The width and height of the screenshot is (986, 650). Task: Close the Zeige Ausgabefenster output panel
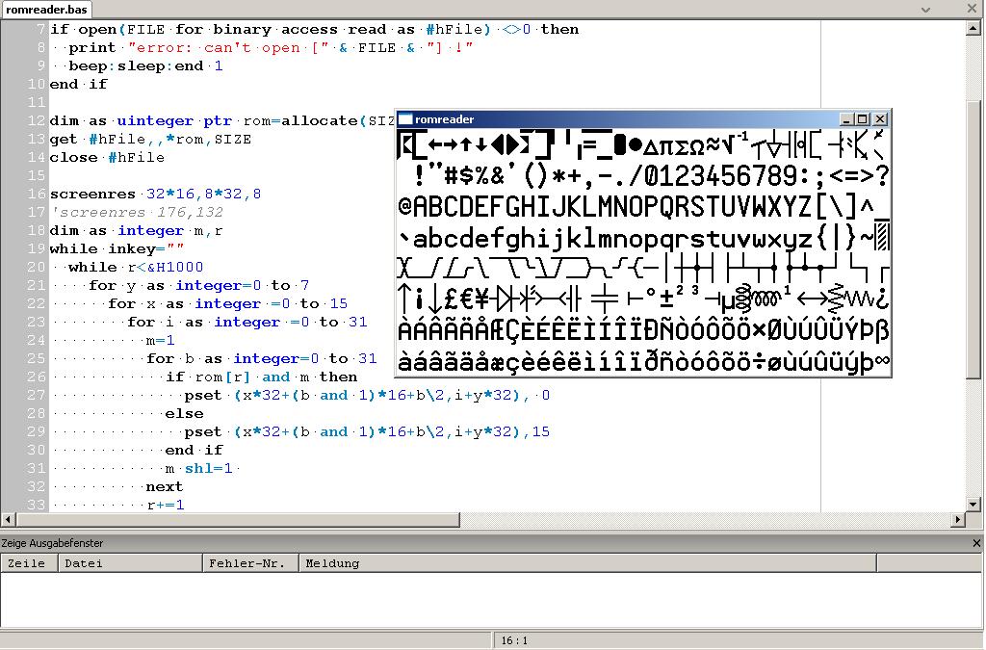[x=974, y=543]
